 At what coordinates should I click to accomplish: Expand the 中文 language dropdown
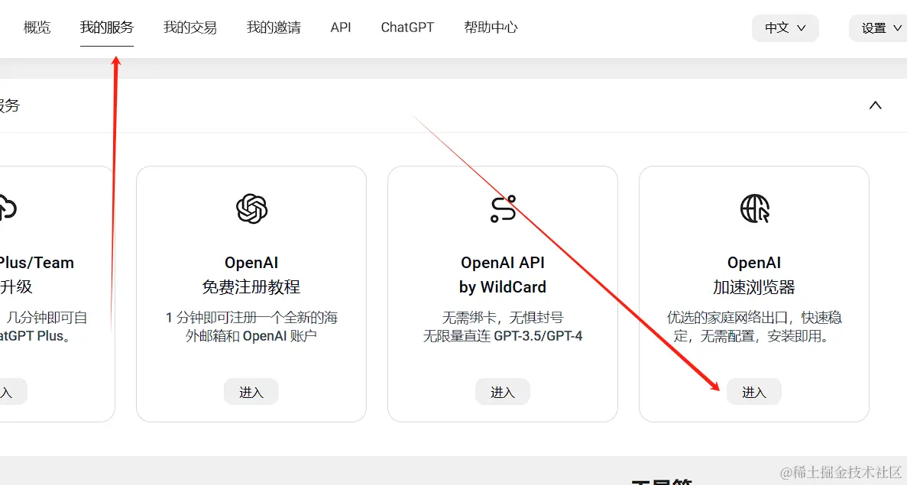pyautogui.click(x=785, y=27)
